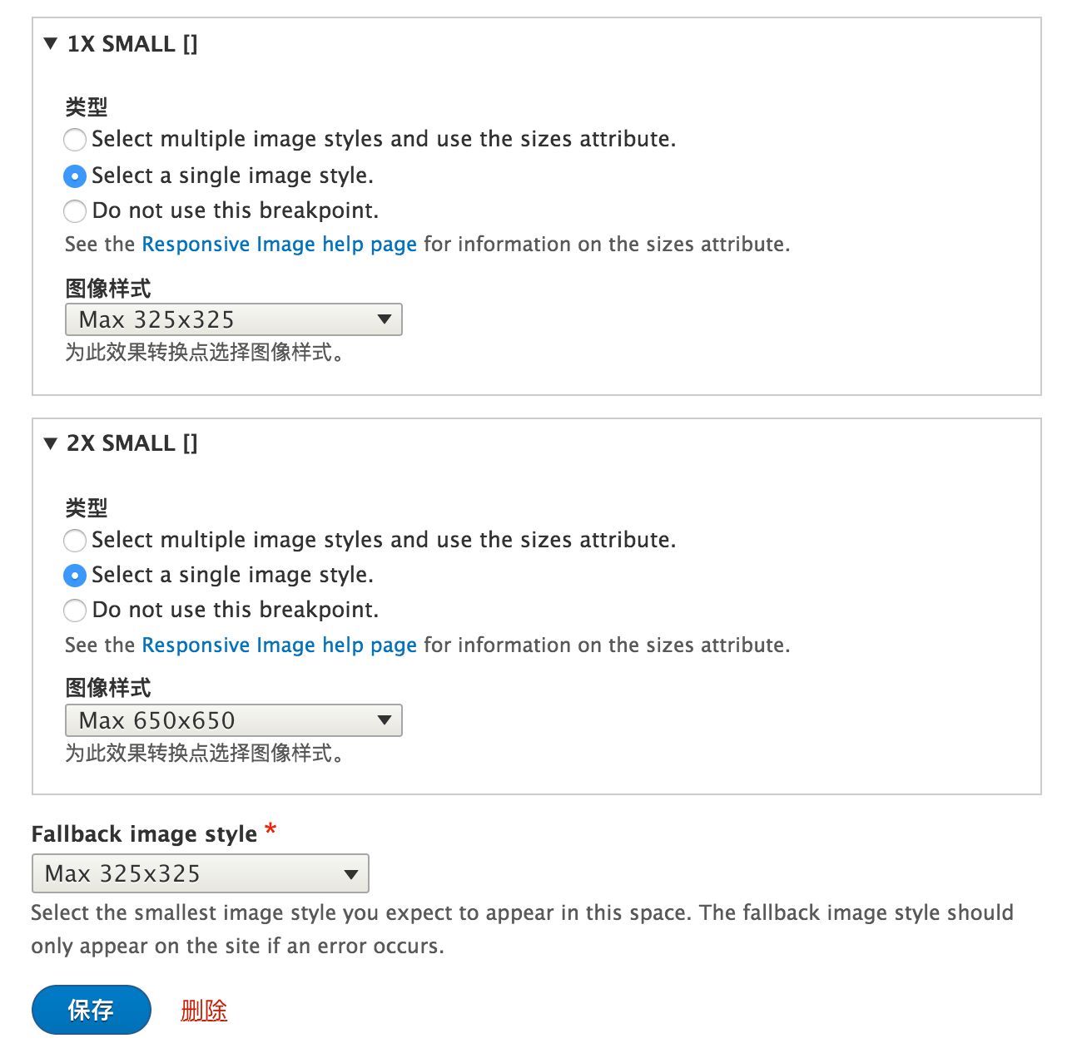Image resolution: width=1077 pixels, height=1063 pixels.
Task: Collapse the 2X SMALL section triangle
Action: coord(51,443)
